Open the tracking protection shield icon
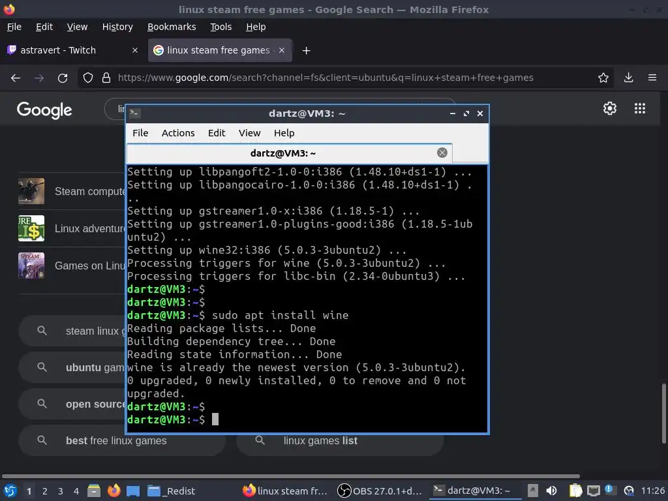Image resolution: width=668 pixels, height=501 pixels. [x=88, y=78]
